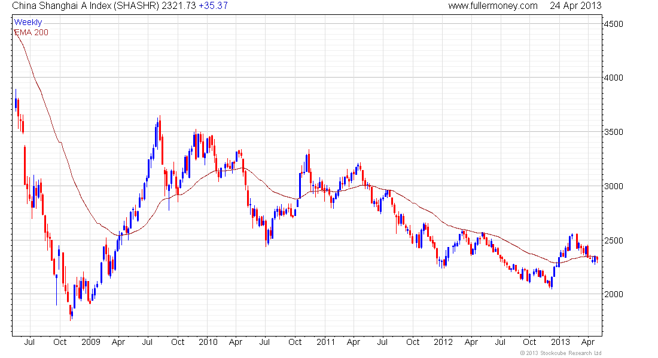This screenshot has height=358, width=658.
Task: Select the 2009 year label on time axis
Action: [91, 342]
